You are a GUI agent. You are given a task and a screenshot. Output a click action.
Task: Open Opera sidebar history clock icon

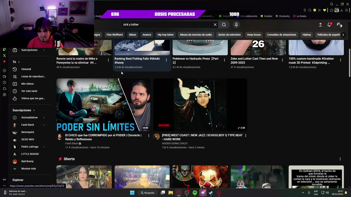coord(4,83)
